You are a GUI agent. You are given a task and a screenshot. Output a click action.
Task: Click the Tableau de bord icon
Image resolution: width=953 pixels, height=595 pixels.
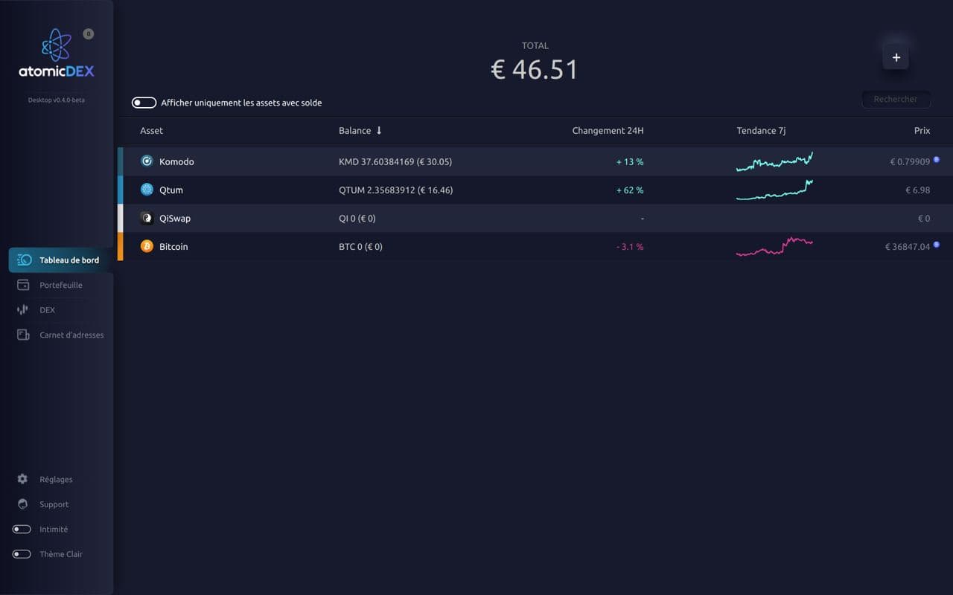(24, 260)
